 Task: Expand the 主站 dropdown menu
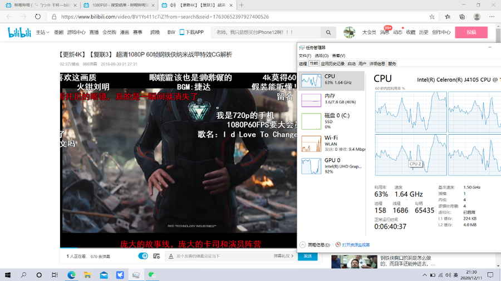point(42,32)
